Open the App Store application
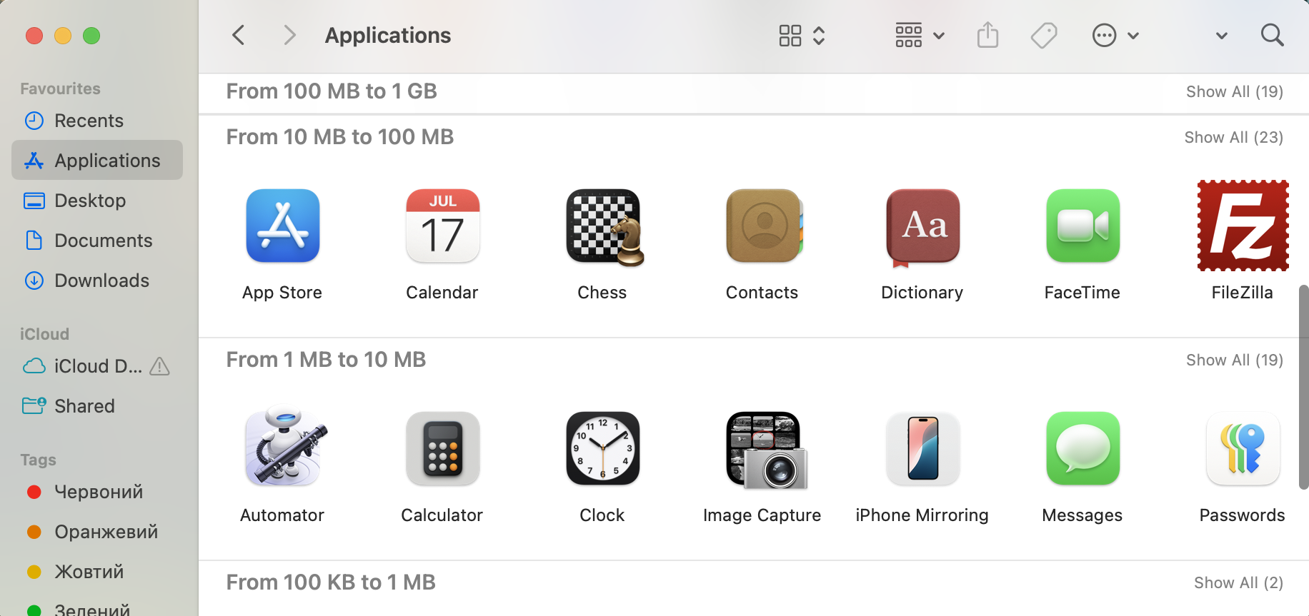The width and height of the screenshot is (1309, 616). click(x=282, y=226)
